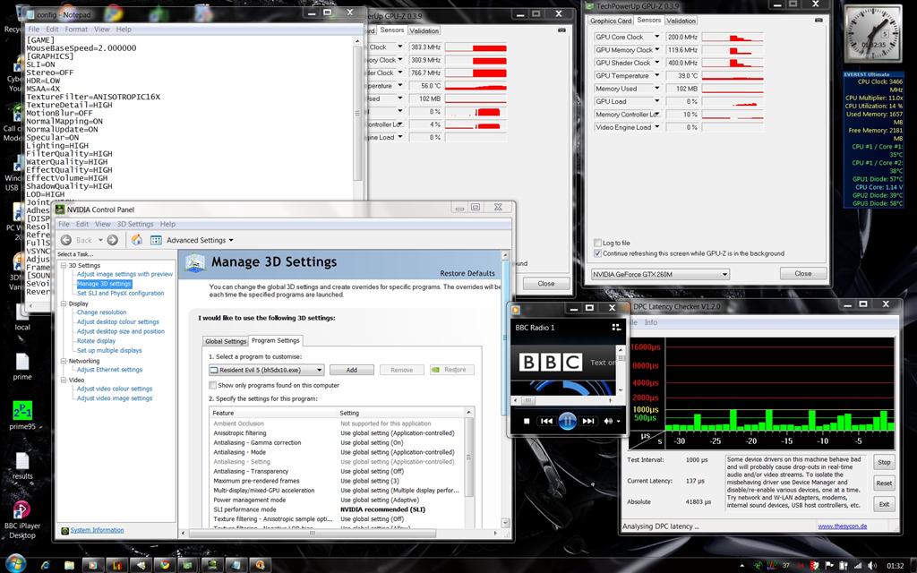
Task: Collapse the Display tree node
Action: tap(64, 304)
